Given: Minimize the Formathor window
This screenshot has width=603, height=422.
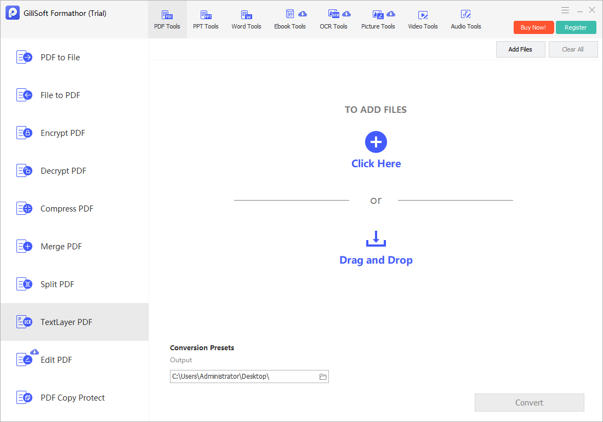Looking at the screenshot, I should coord(579,11).
